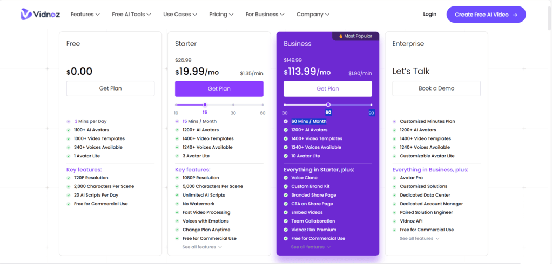Set Starter minutes slider to 30
The image size is (552, 264).
pyautogui.click(x=233, y=105)
